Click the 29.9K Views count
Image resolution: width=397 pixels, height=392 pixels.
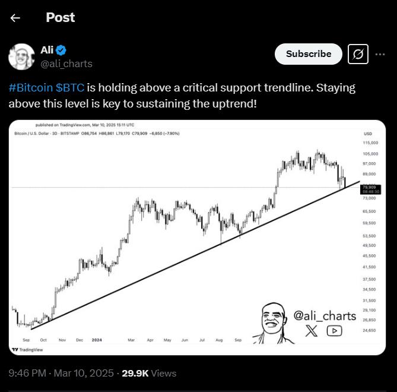click(149, 374)
